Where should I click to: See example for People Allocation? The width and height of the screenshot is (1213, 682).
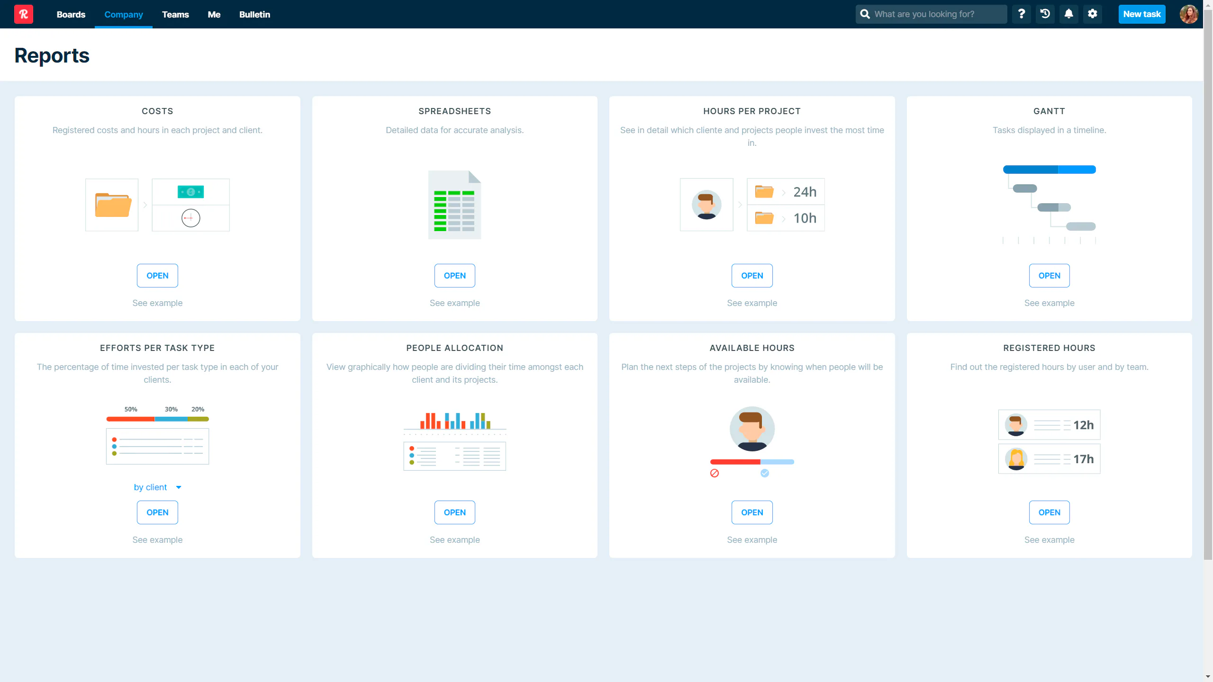(x=454, y=540)
